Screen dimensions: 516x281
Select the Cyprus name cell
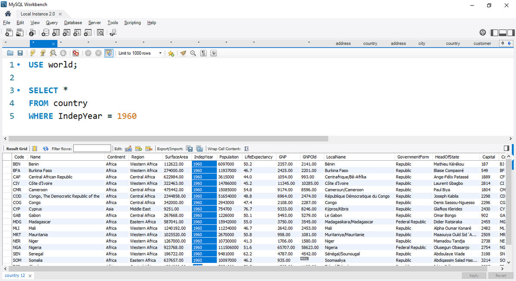click(66, 209)
